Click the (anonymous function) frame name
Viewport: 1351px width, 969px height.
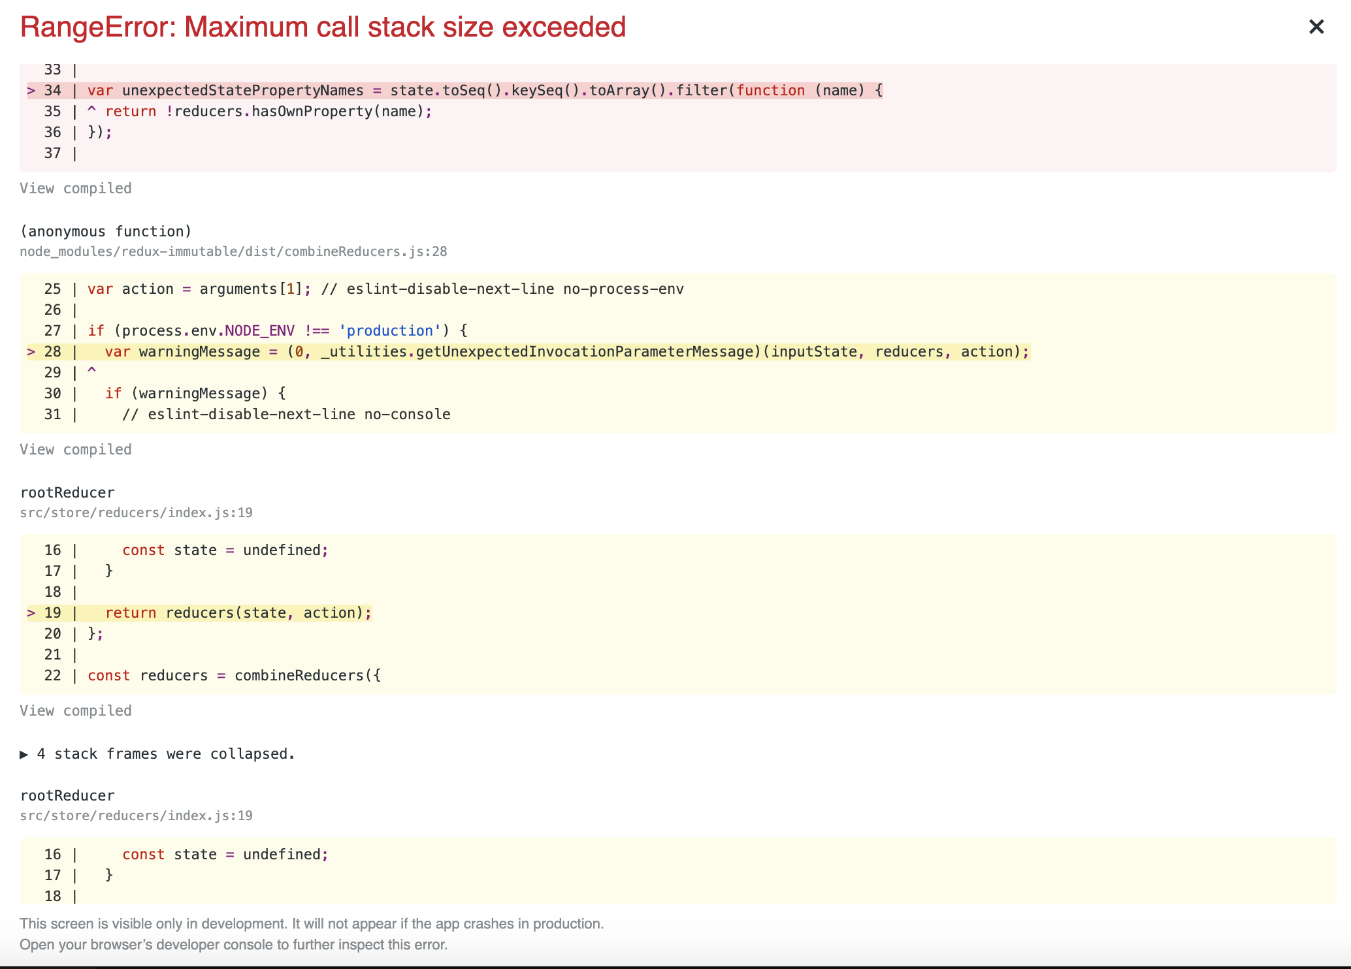pyautogui.click(x=106, y=232)
